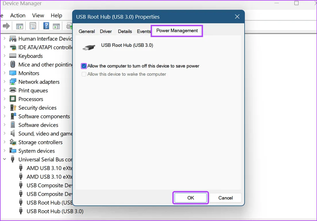Open the Details tab

click(125, 31)
